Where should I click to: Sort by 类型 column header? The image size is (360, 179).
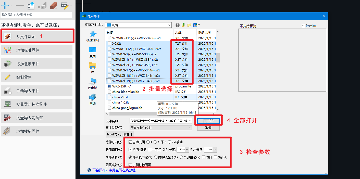tap(185, 32)
